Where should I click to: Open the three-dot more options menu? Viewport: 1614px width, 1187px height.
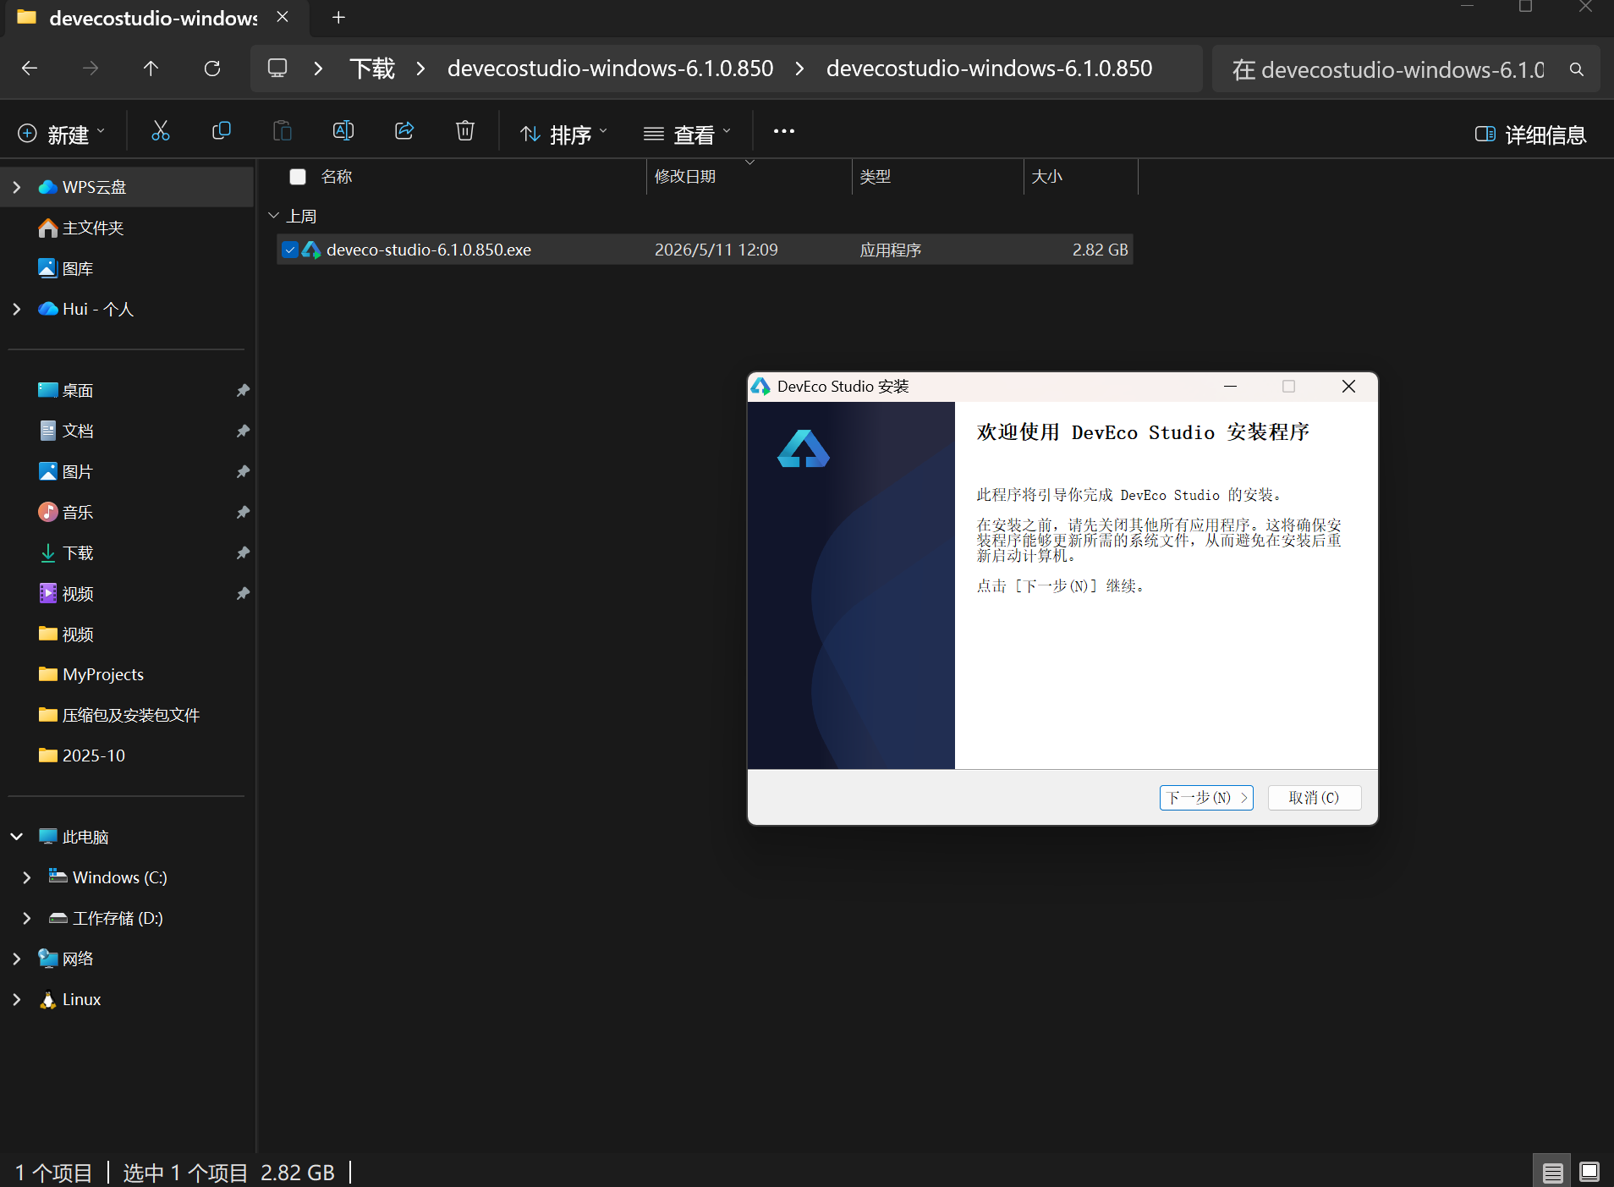783,131
